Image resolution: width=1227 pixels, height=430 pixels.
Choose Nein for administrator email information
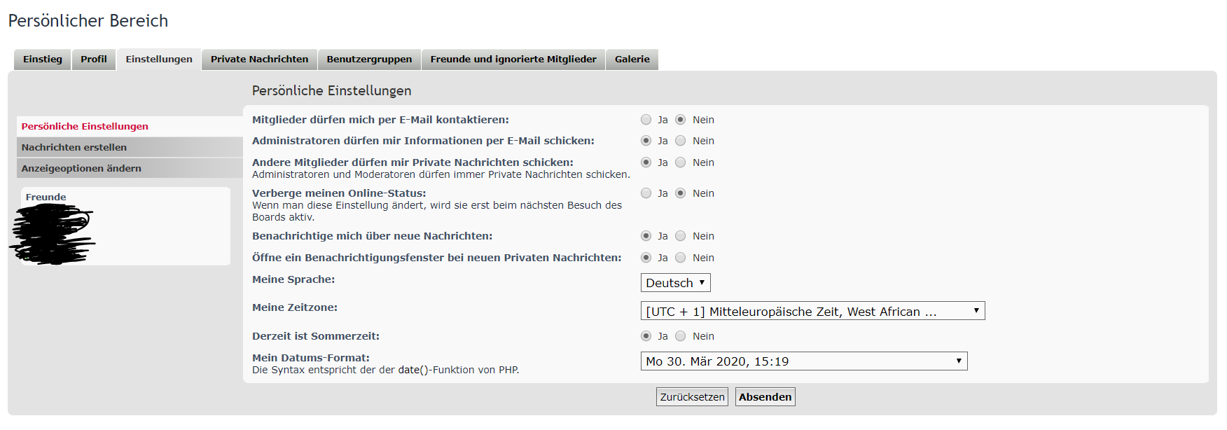680,141
